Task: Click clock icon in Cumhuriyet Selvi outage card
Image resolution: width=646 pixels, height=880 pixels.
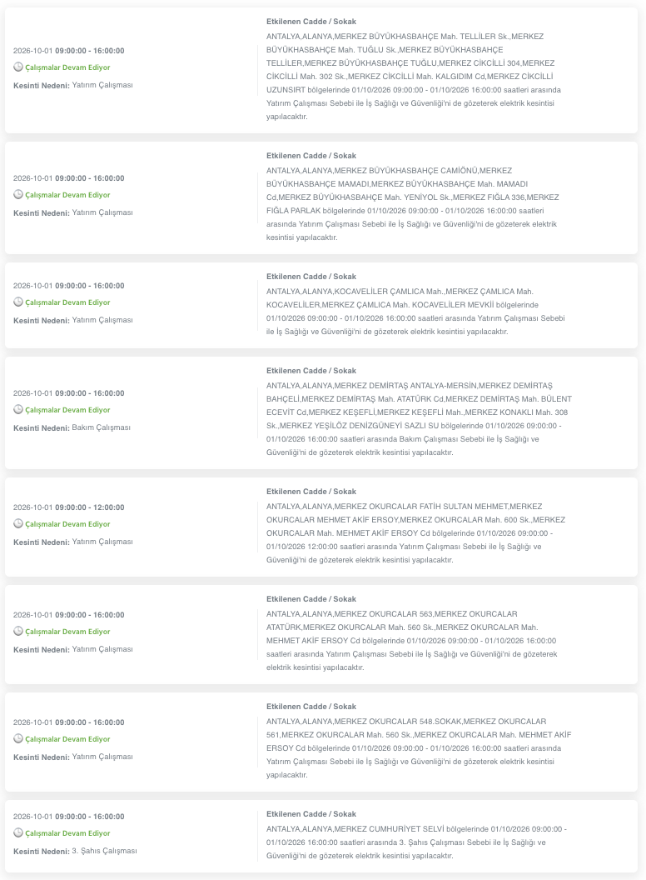Action: pyautogui.click(x=18, y=832)
